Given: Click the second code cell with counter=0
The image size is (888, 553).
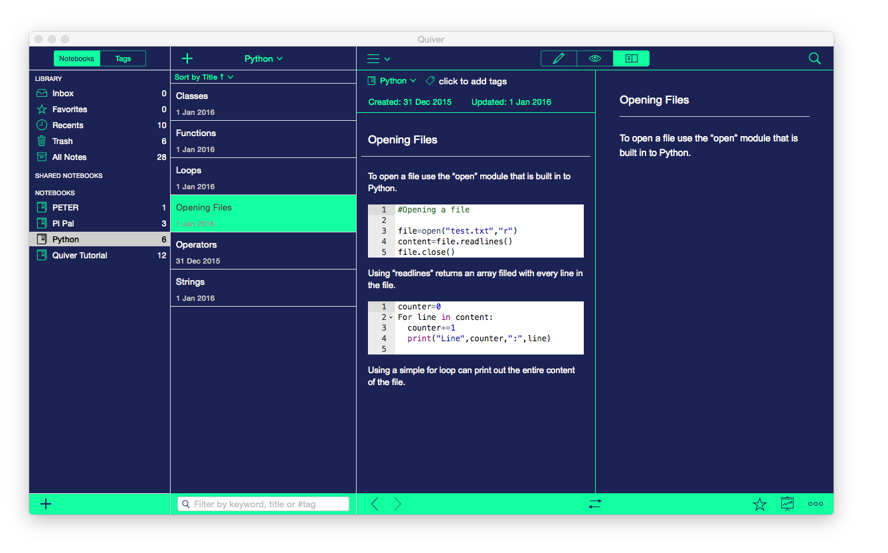Looking at the screenshot, I should (x=476, y=328).
